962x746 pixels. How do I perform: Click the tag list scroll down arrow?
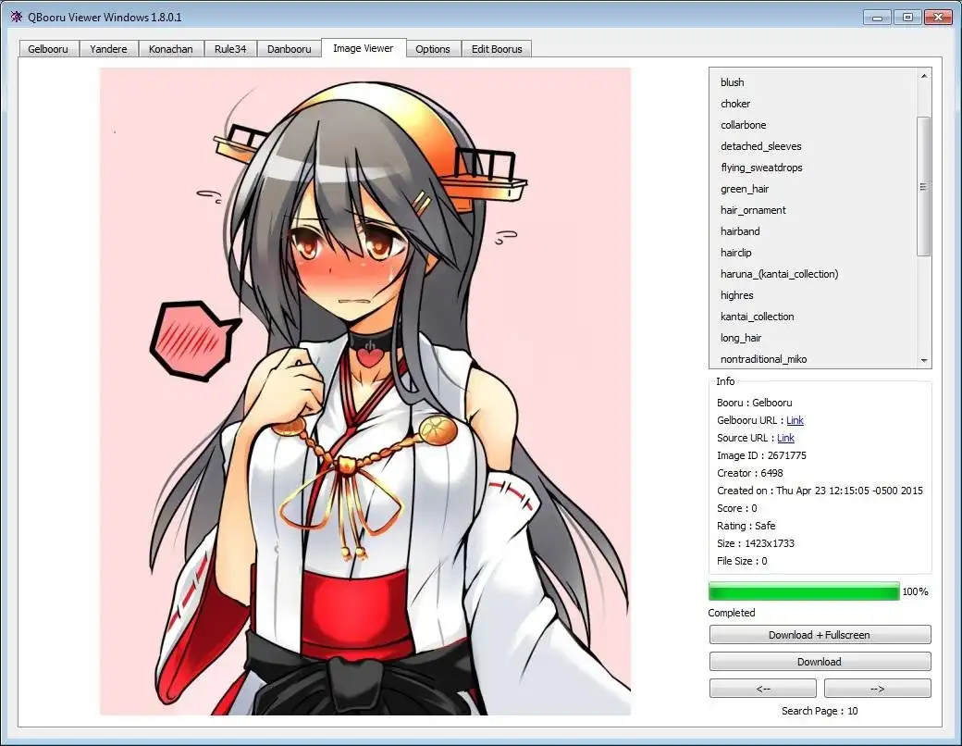coord(924,360)
